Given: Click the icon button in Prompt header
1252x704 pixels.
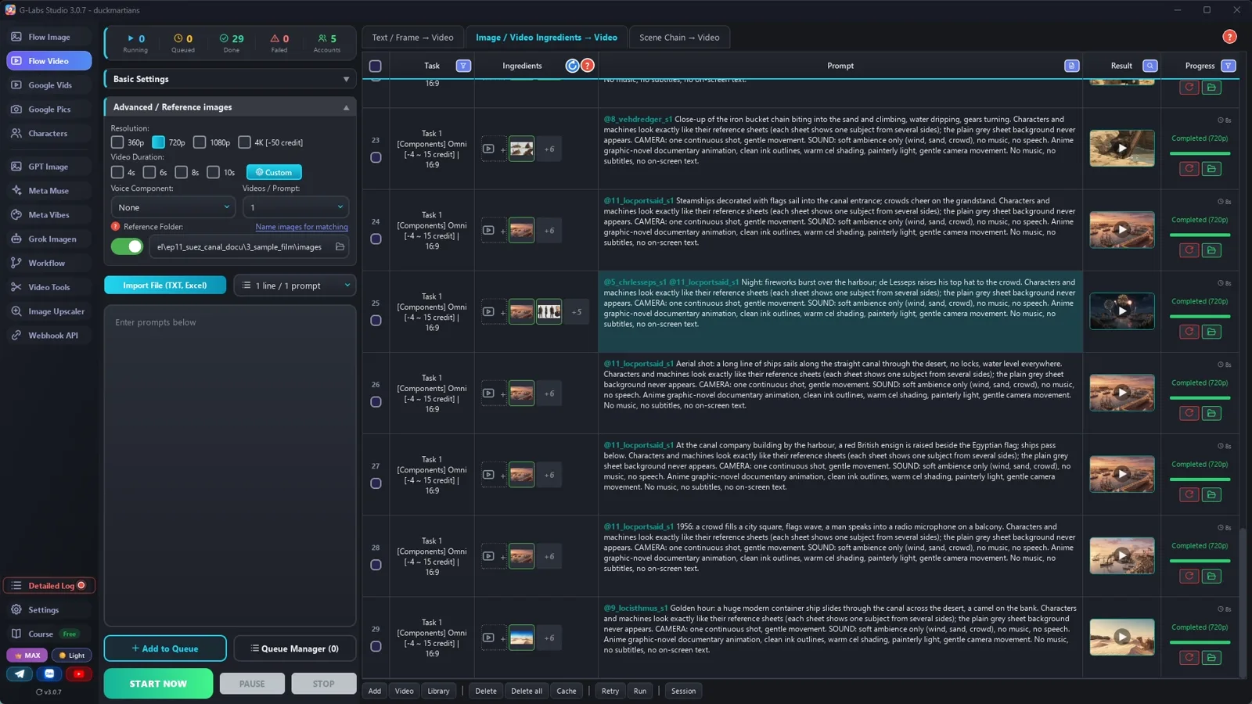Looking at the screenshot, I should pyautogui.click(x=1071, y=66).
